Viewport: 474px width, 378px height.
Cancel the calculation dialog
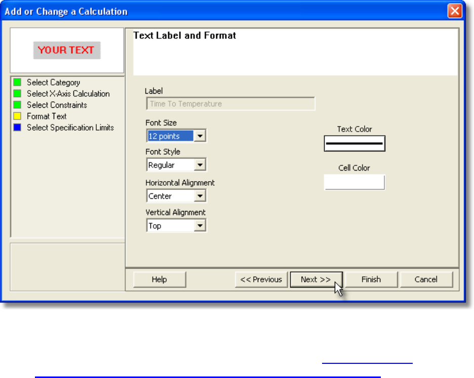pos(426,279)
